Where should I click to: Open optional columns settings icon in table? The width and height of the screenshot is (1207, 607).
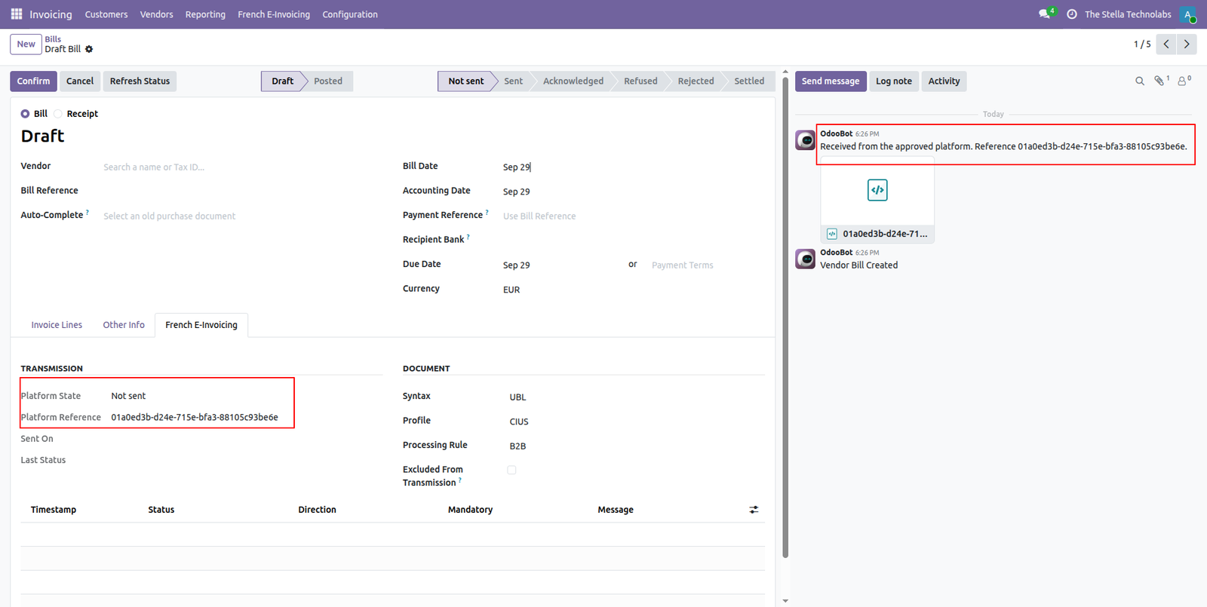click(x=754, y=510)
